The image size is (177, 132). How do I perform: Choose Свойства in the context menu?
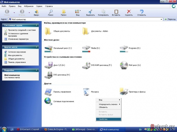point(109,119)
